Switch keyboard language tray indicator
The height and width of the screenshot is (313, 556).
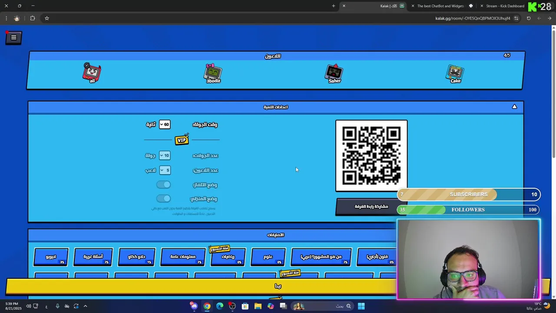coord(46,306)
